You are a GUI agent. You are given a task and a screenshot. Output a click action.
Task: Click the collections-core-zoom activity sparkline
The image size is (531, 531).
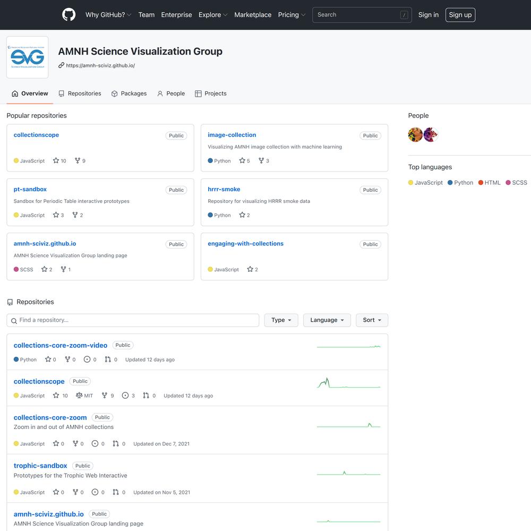click(349, 425)
